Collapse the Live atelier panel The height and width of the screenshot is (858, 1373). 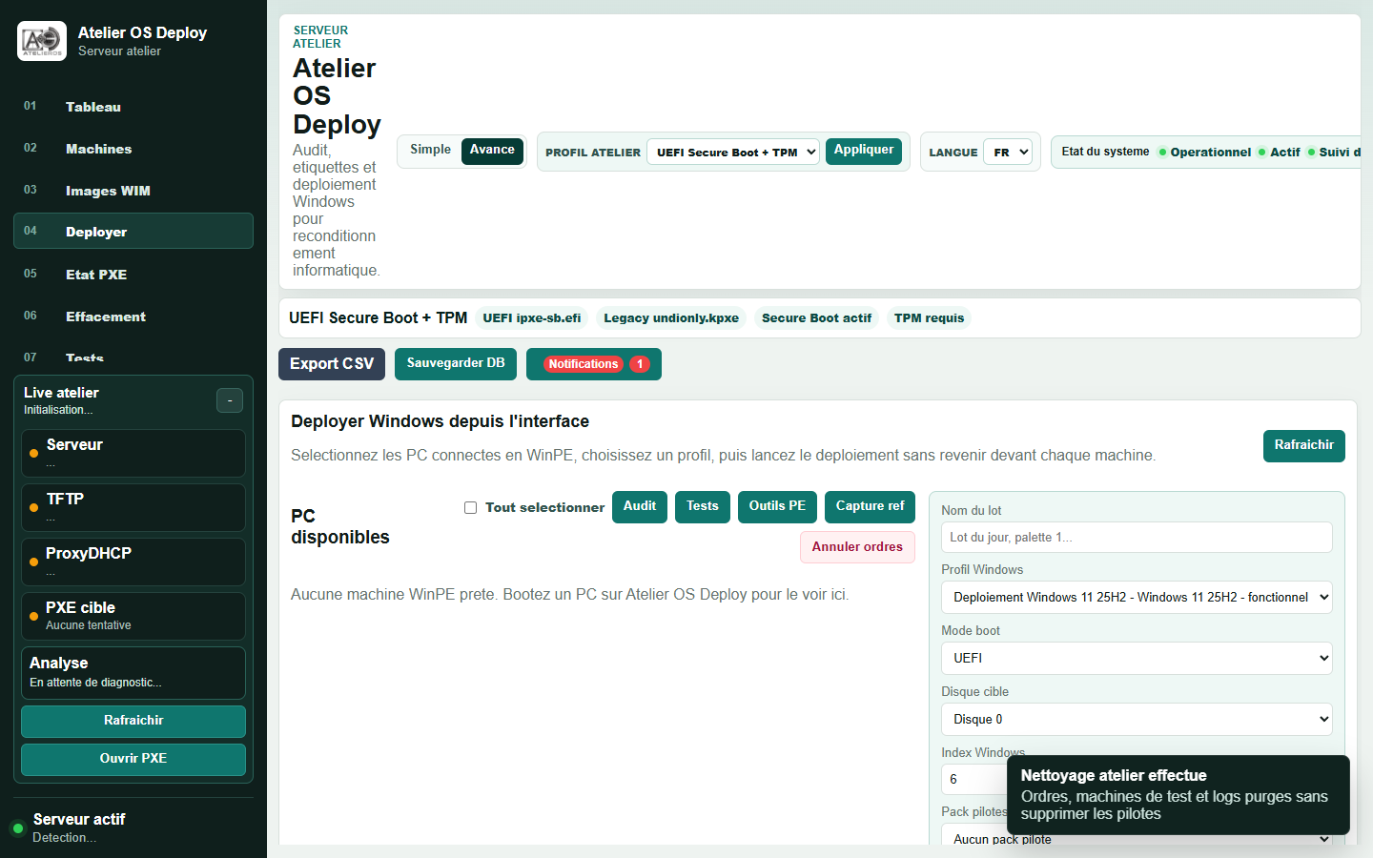[x=230, y=400]
